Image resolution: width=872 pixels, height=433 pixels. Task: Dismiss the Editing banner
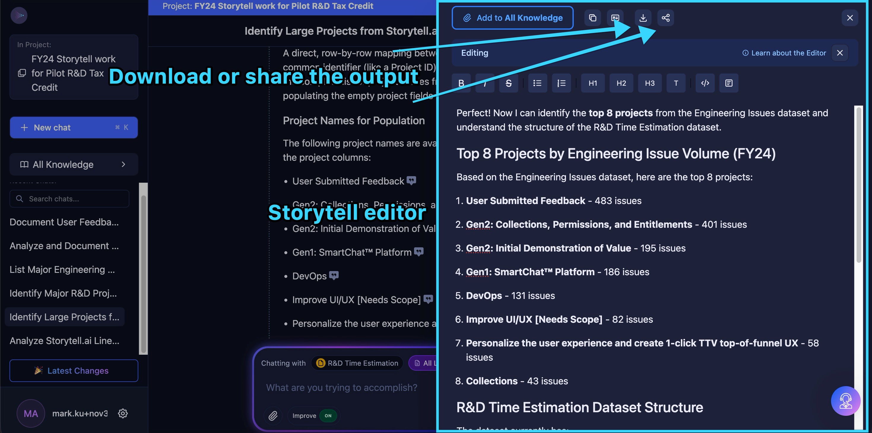840,53
